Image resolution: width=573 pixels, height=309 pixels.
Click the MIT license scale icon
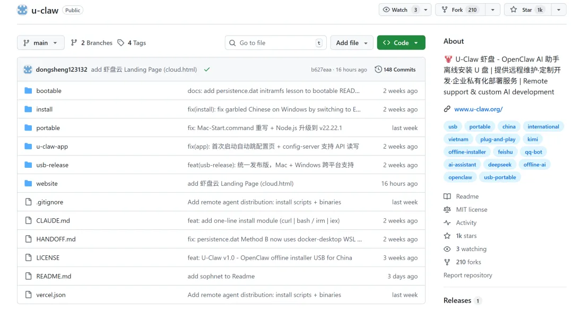pos(447,210)
